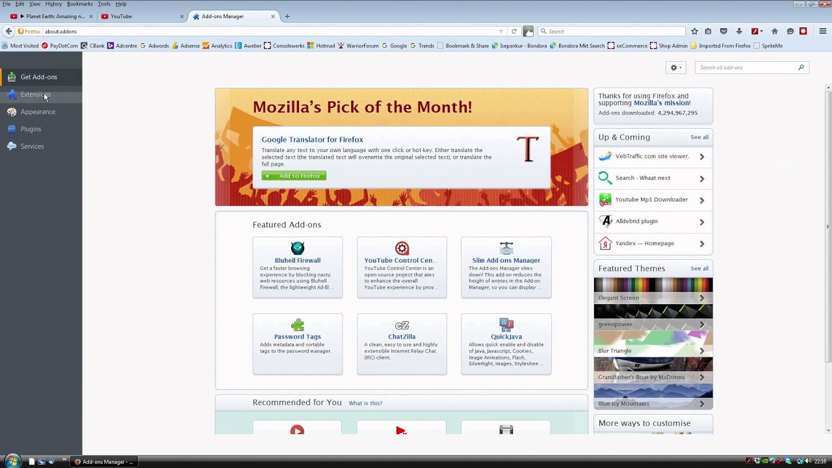The height and width of the screenshot is (468, 832).
Task: Open a new tab with plus button
Action: click(x=287, y=16)
